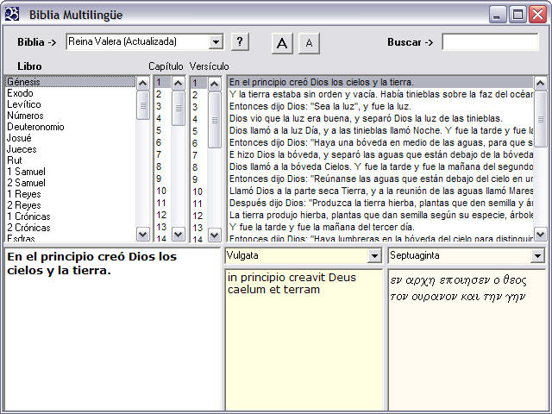Click the help question mark button
Image resolution: width=552 pixels, height=414 pixels.
click(x=240, y=42)
